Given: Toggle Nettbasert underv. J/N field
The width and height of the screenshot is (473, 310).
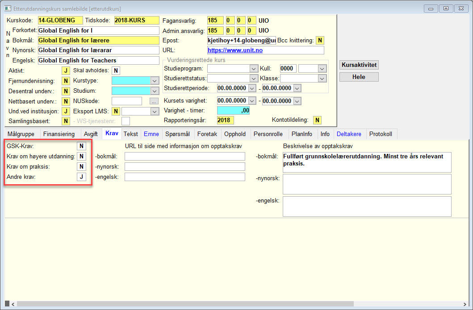Looking at the screenshot, I should click(x=66, y=101).
